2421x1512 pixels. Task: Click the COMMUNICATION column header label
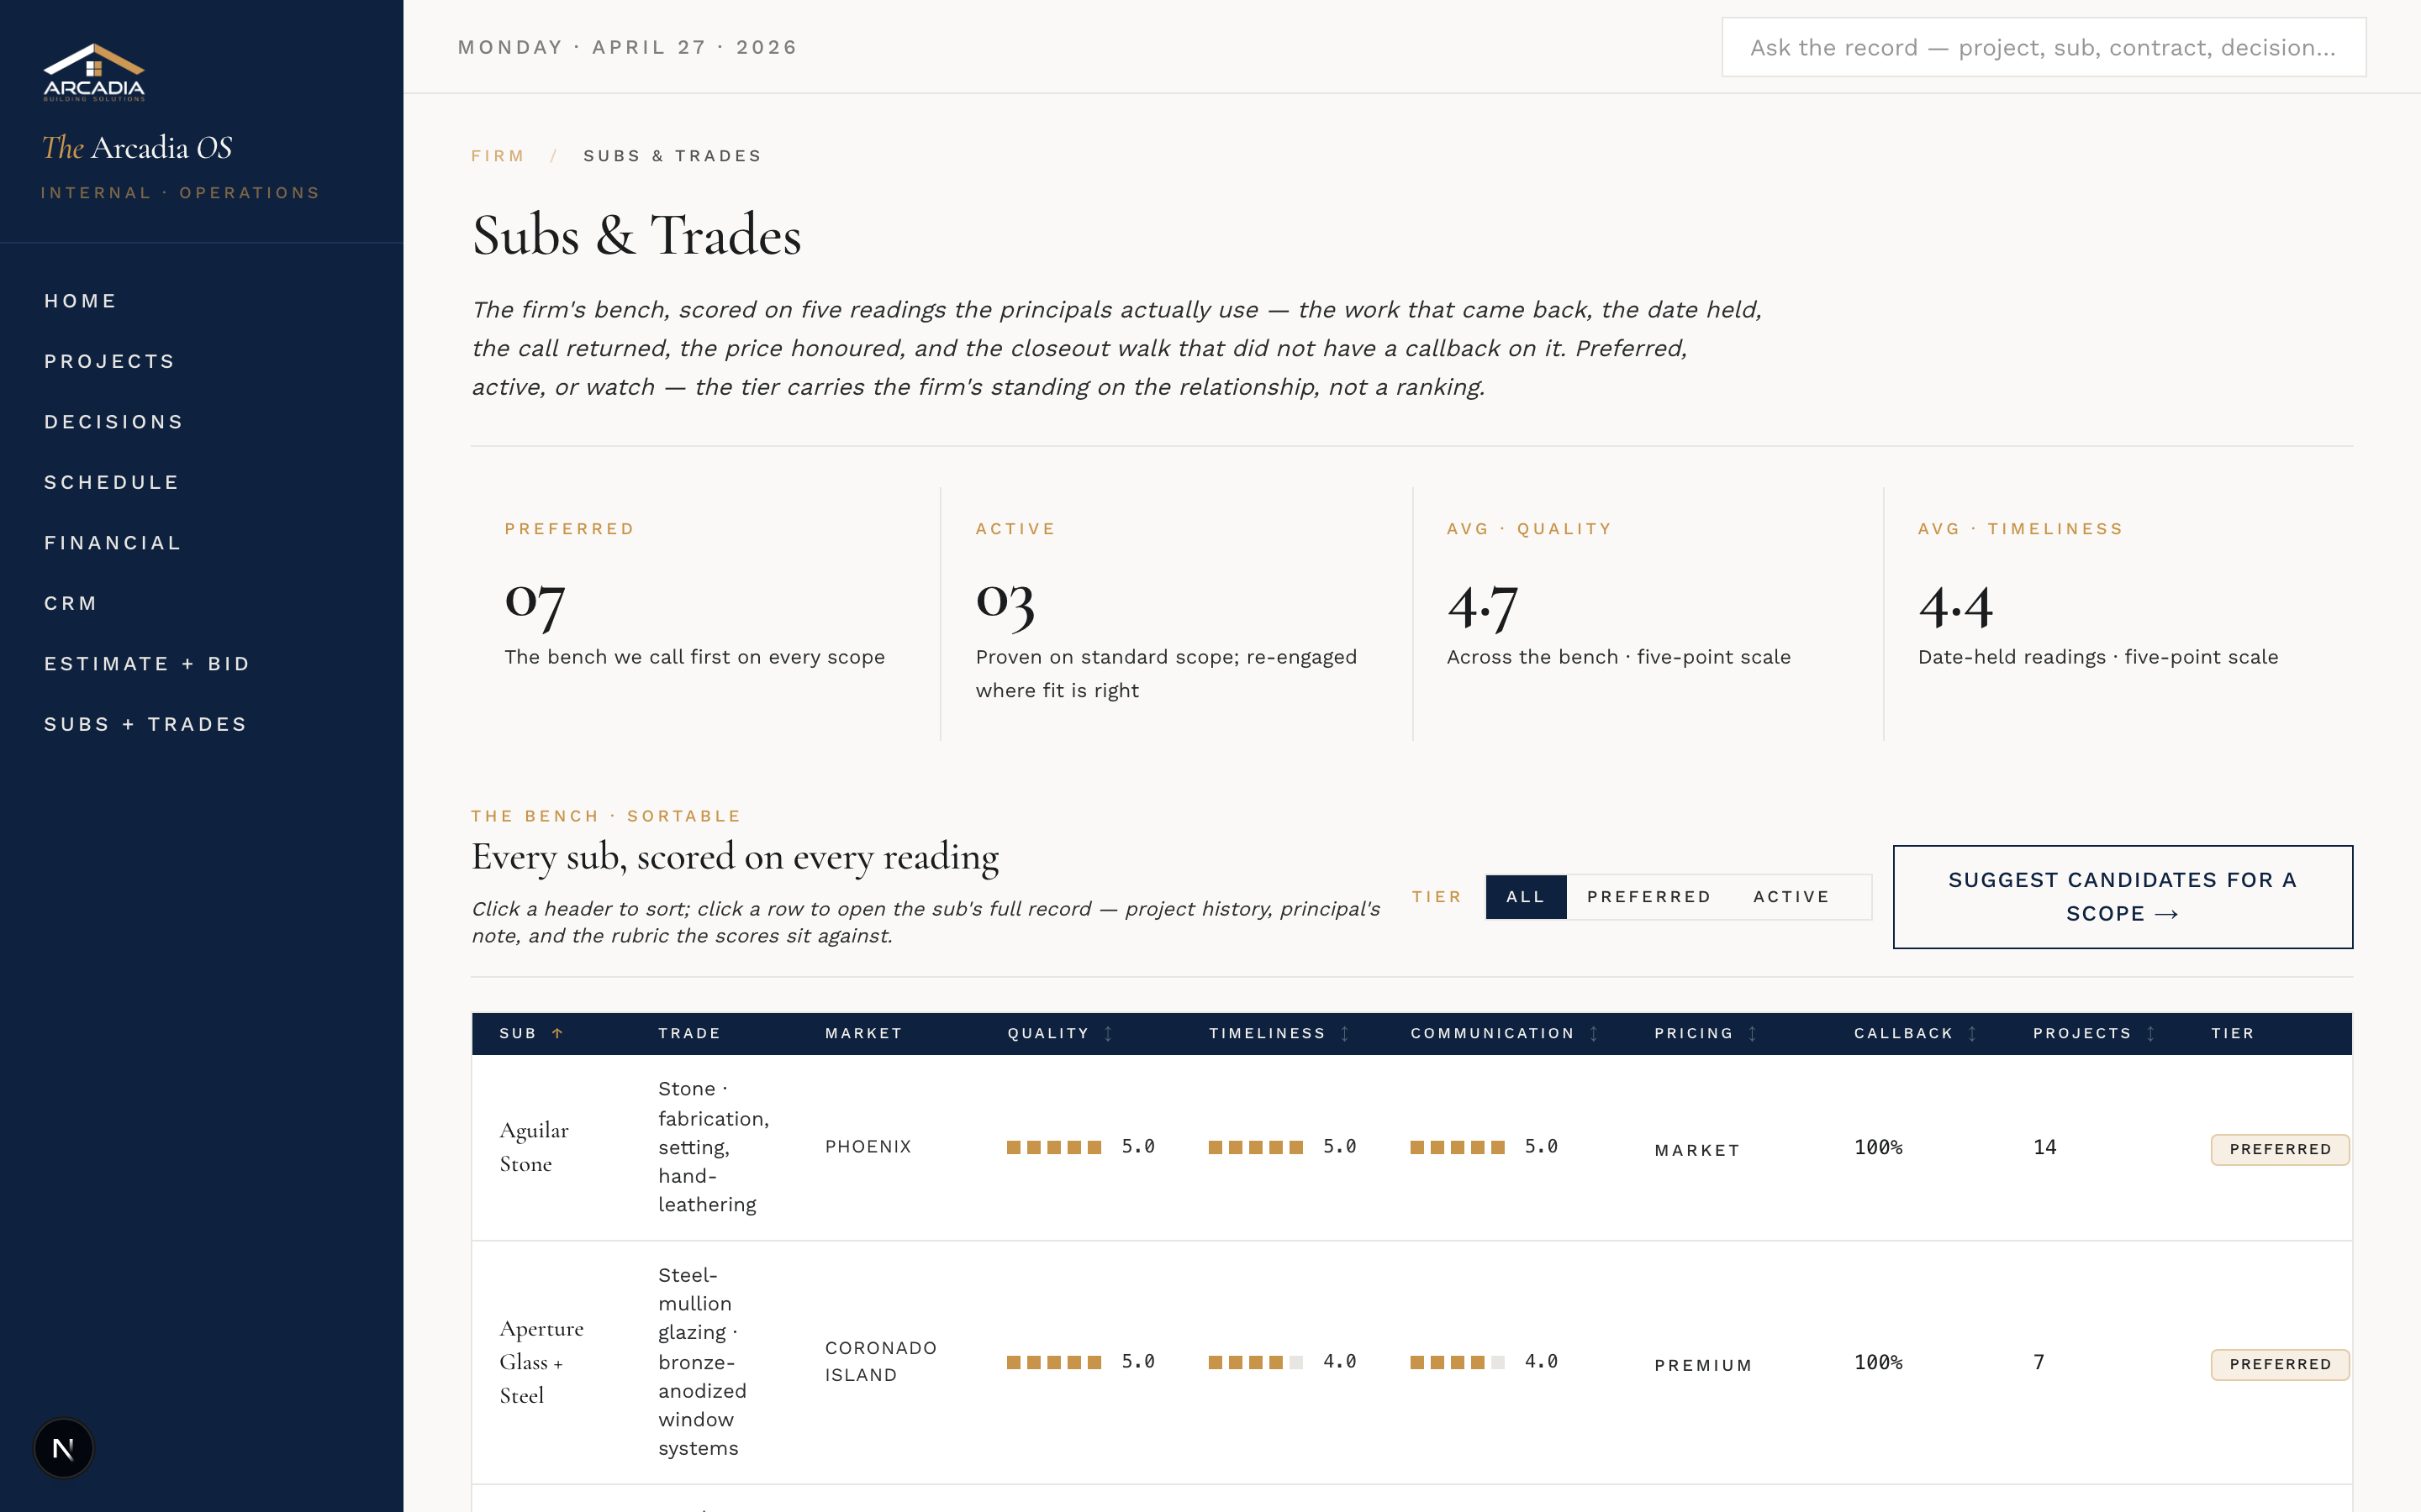click(x=1493, y=1033)
